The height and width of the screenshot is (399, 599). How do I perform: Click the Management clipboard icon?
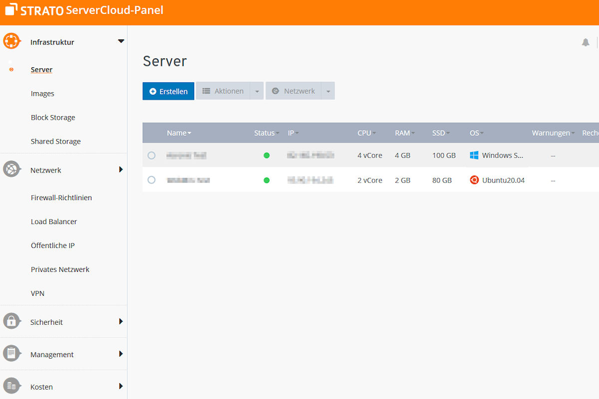(x=11, y=354)
